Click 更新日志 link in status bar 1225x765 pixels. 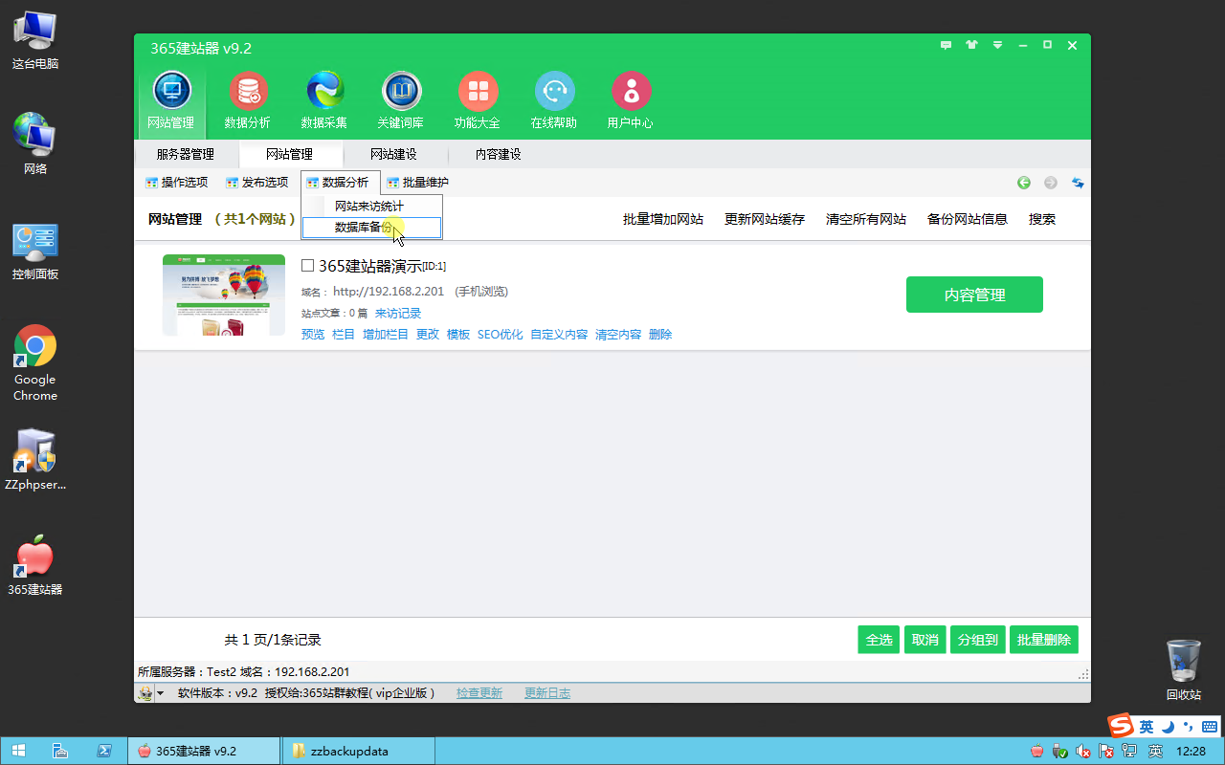point(547,693)
